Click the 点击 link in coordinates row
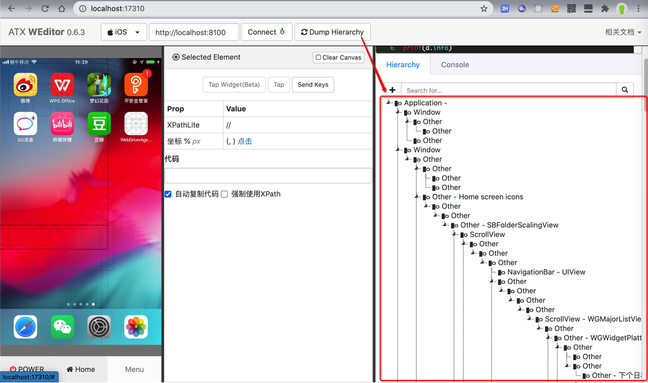 (245, 141)
